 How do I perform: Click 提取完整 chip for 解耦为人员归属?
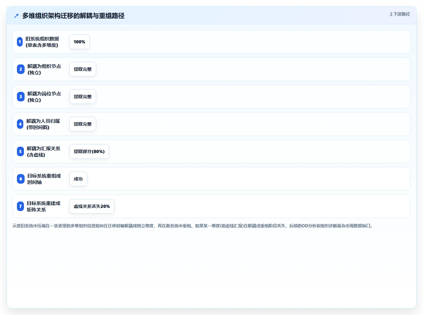pyautogui.click(x=83, y=124)
